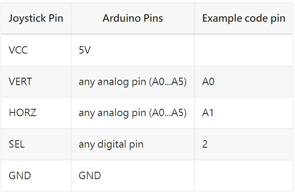This screenshot has width=295, height=193.
Task: Click the word Joystick in the header
Action: 27,19
